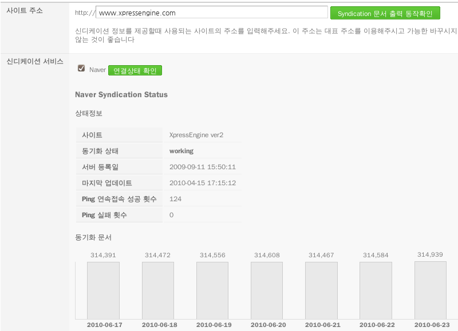Click the bar for 2010-06-20
458x331 pixels.
point(267,290)
